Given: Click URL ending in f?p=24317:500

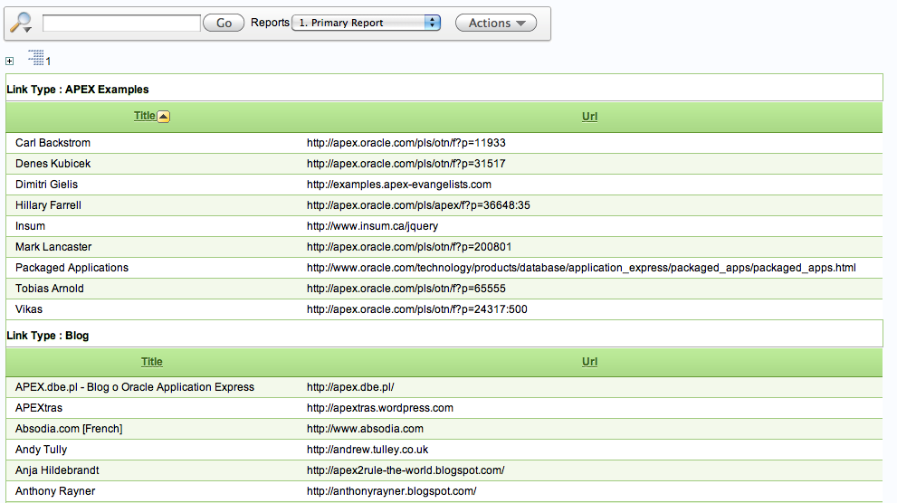Looking at the screenshot, I should (417, 309).
